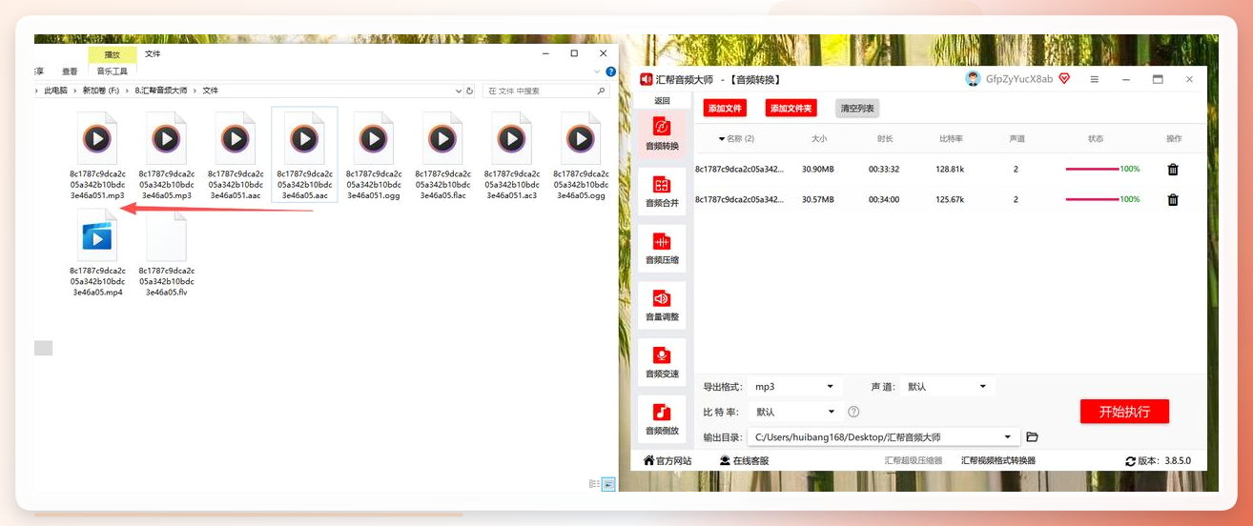Click the 添加文件夹 button
Screen dimensions: 1253x526
pyautogui.click(x=791, y=109)
